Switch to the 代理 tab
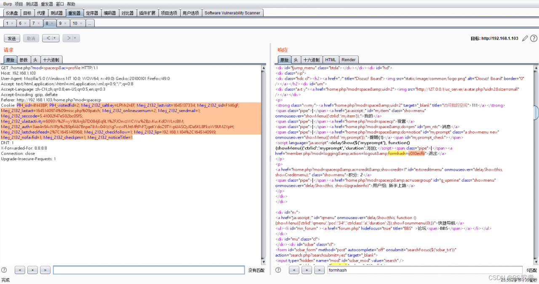Viewport: 539px width, 284px height. coord(41,13)
